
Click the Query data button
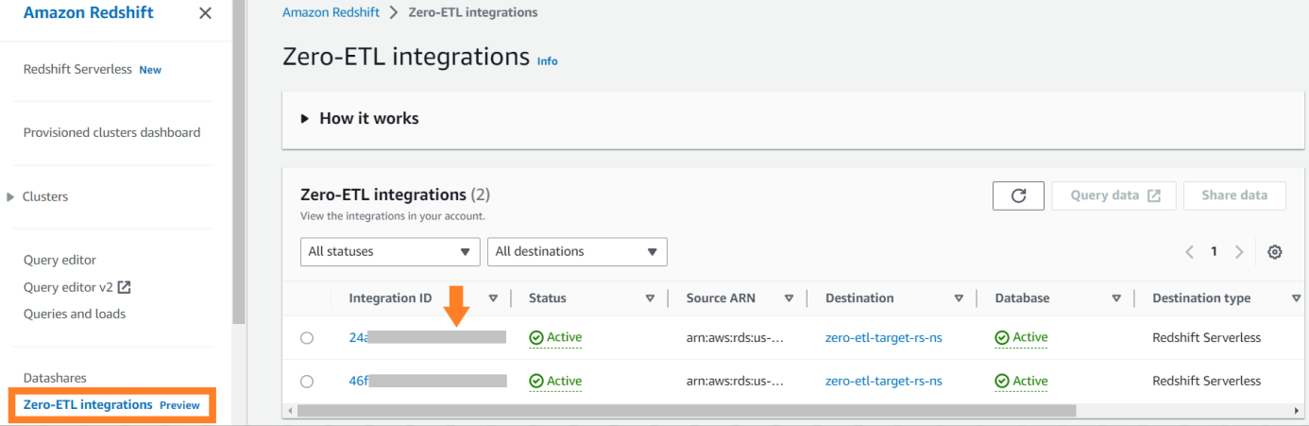pyautogui.click(x=1113, y=196)
